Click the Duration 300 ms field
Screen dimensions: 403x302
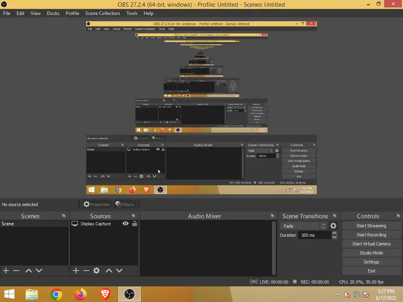[314, 235]
